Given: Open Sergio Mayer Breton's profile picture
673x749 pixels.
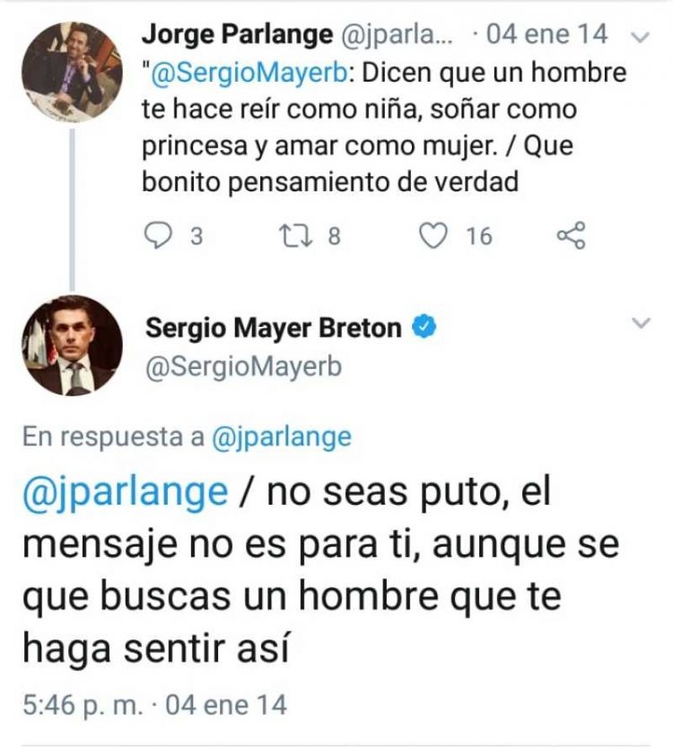Looking at the screenshot, I should click(x=72, y=346).
